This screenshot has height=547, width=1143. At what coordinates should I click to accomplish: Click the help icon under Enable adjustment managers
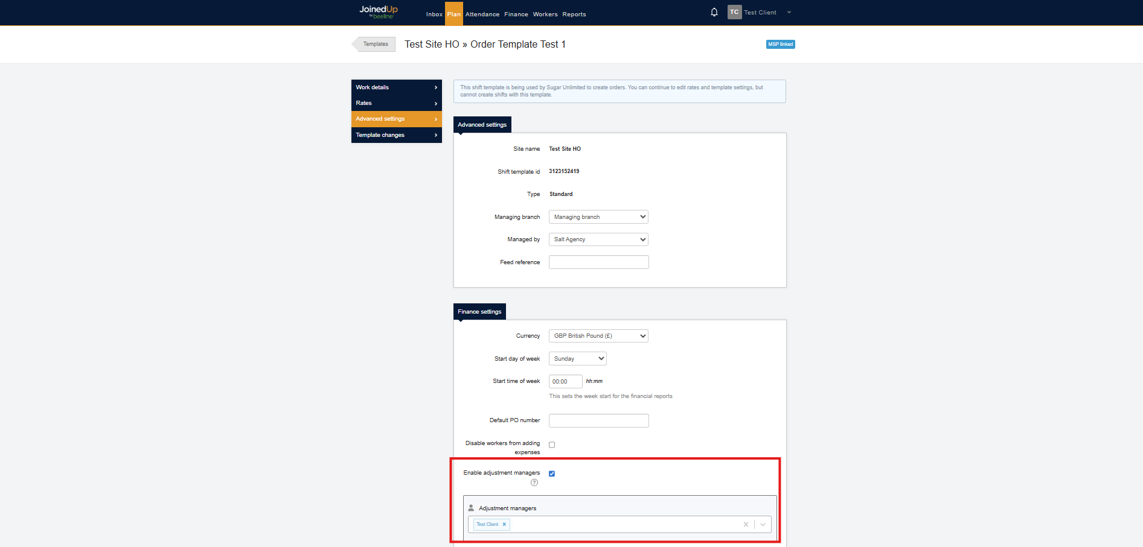pos(534,482)
